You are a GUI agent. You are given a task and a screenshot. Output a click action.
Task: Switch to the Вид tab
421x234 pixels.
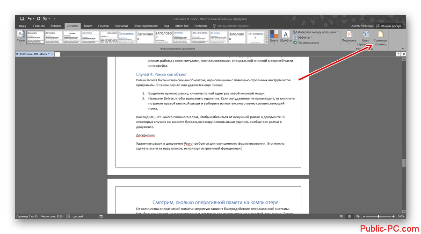coord(166,26)
